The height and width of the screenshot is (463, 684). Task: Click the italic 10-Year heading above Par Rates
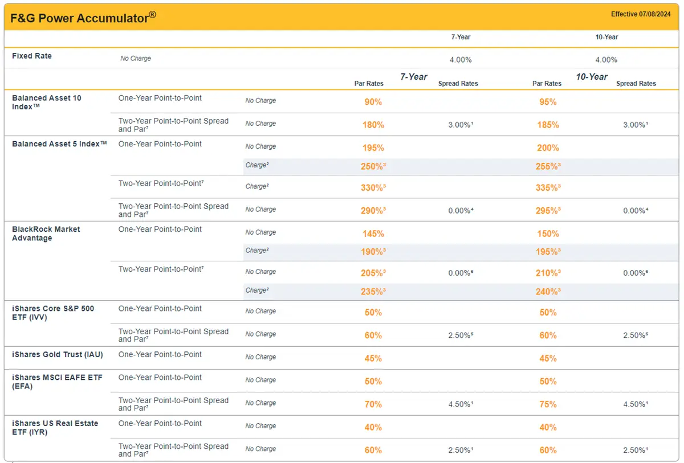[592, 77]
